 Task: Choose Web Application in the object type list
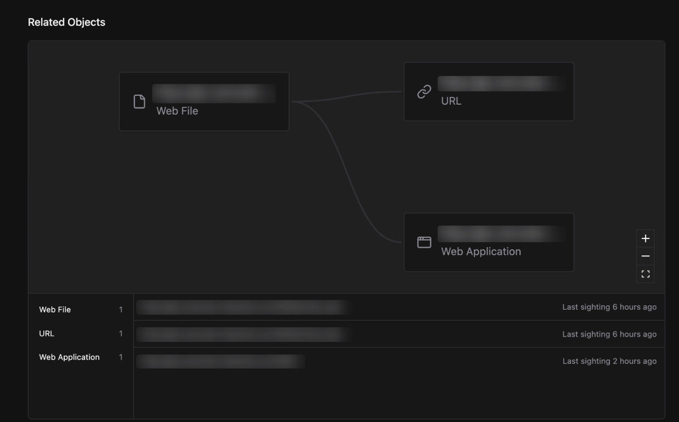[x=81, y=357]
